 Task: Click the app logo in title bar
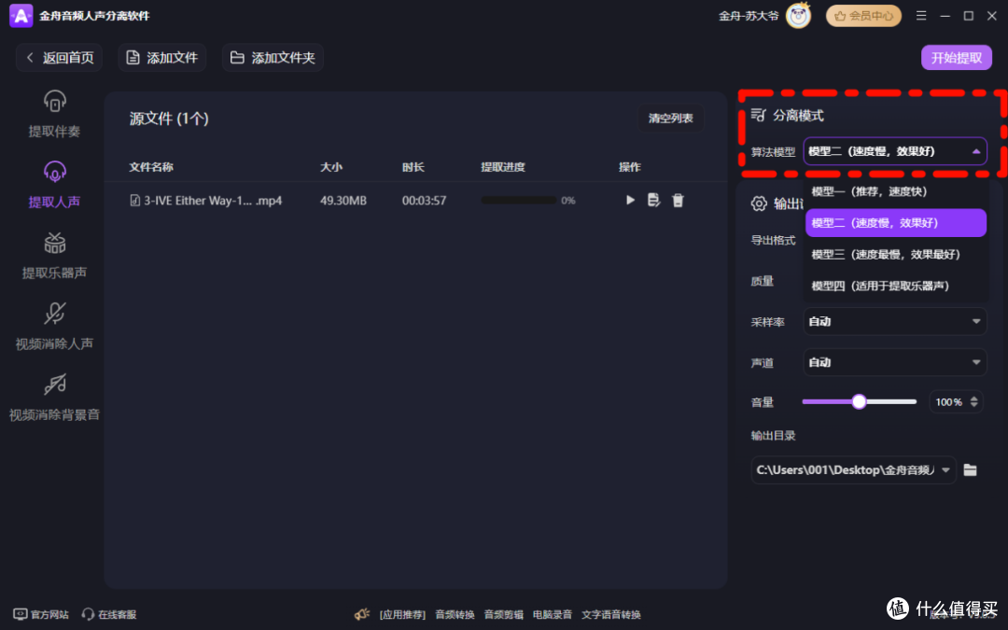click(x=21, y=16)
